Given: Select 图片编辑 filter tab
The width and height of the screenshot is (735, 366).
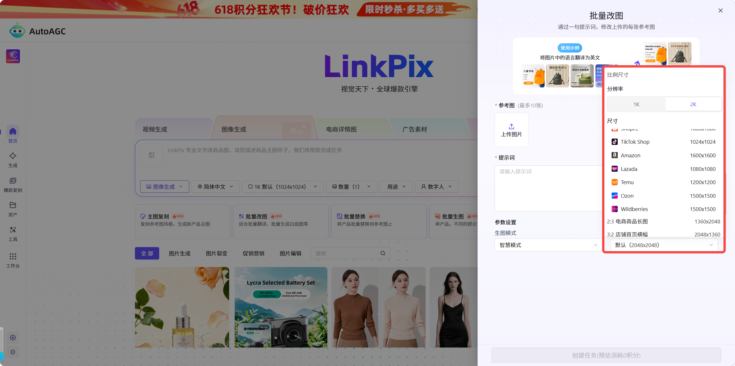Looking at the screenshot, I should point(291,253).
